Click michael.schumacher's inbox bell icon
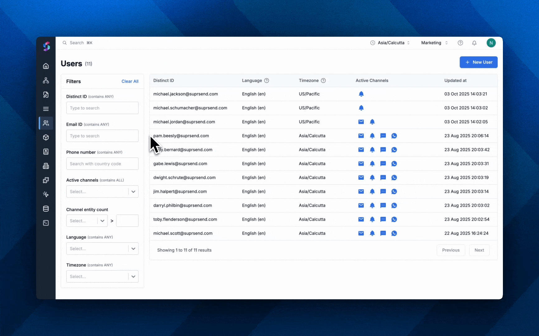This screenshot has width=539, height=336. (361, 108)
